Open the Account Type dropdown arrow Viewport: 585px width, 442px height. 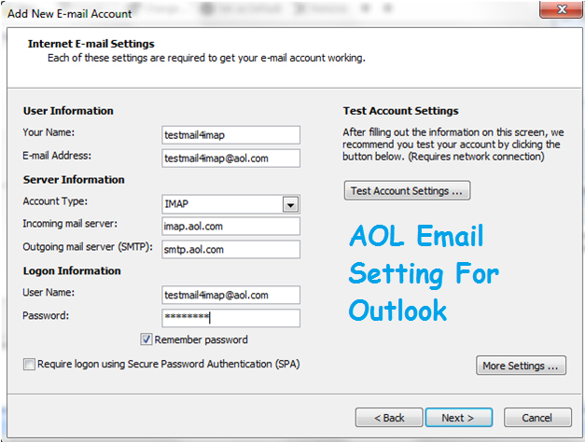[x=291, y=204]
